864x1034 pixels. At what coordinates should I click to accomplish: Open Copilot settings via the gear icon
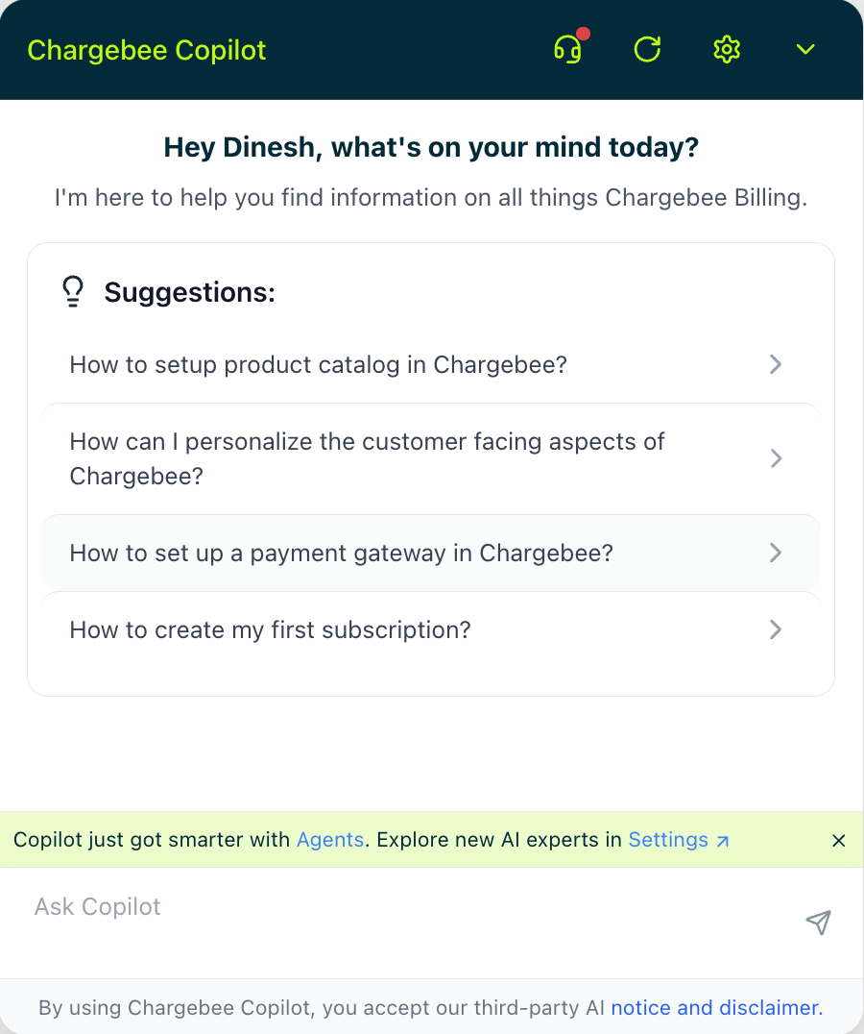pyautogui.click(x=727, y=49)
